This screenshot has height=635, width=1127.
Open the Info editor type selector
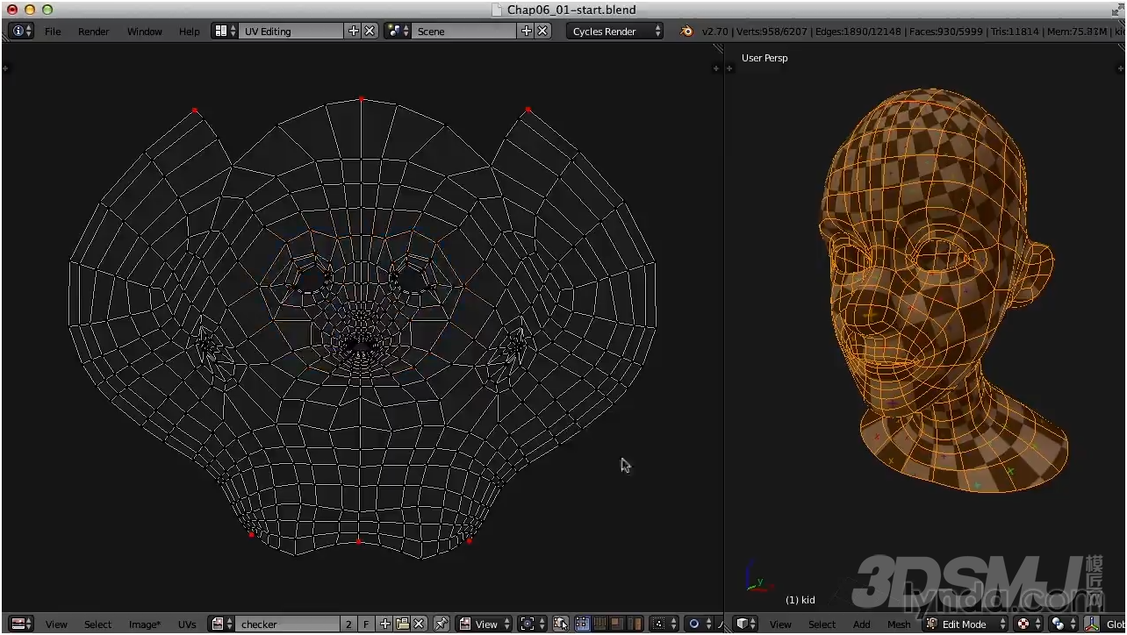point(21,31)
